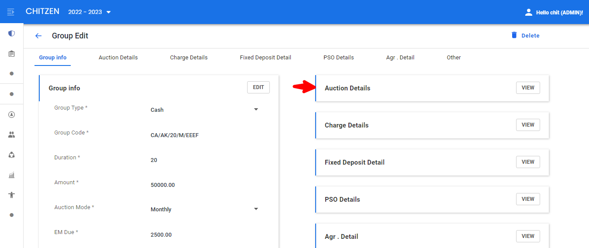
Task: Open the 2022 - 2023 year dropdown
Action: pos(90,12)
